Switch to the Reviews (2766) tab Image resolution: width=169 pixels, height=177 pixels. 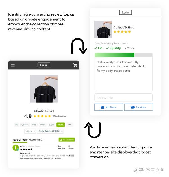[20, 140]
